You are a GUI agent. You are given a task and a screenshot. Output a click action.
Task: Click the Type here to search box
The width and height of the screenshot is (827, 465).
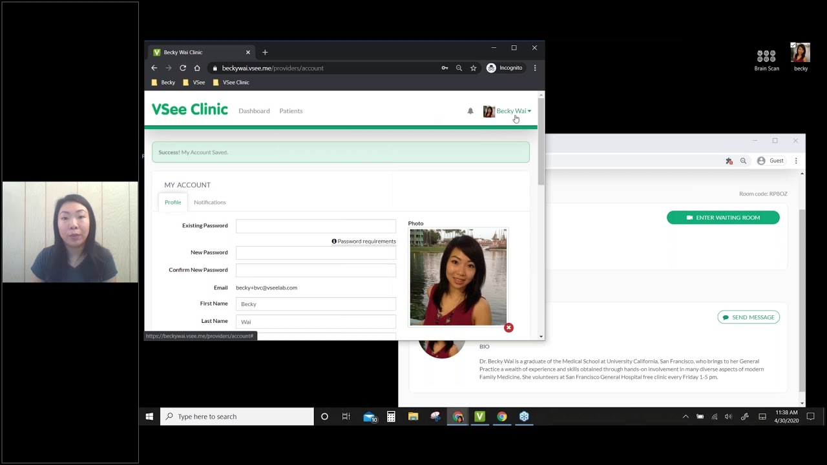(x=237, y=417)
